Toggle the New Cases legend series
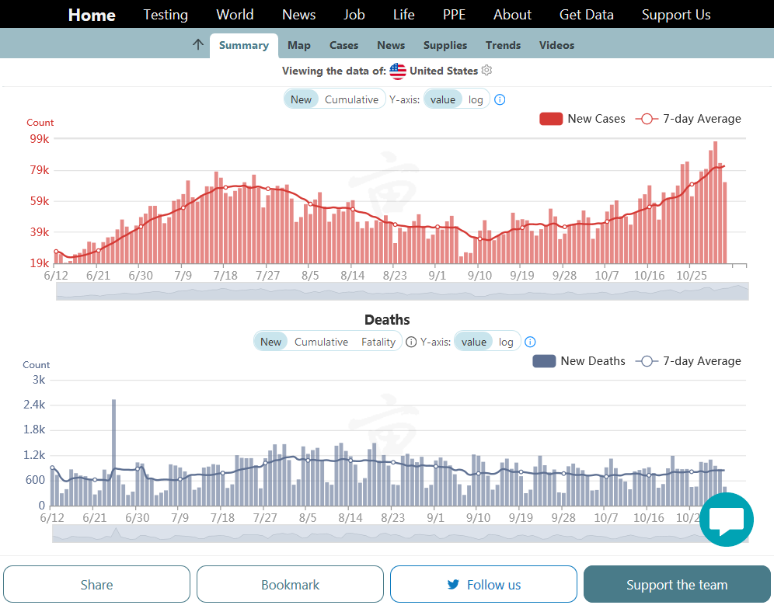The height and width of the screenshot is (612, 774). 582,119
